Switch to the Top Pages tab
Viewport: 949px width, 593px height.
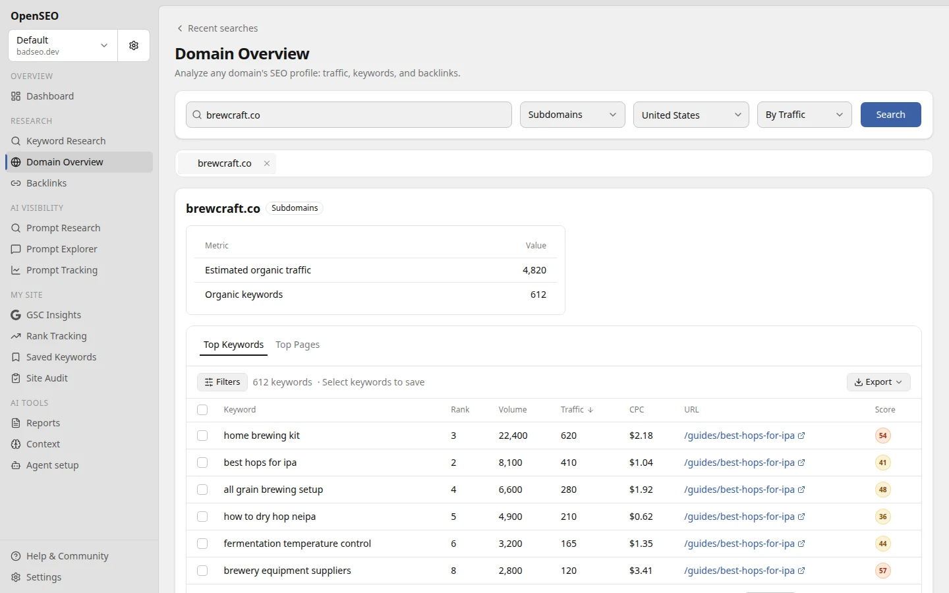[297, 345]
